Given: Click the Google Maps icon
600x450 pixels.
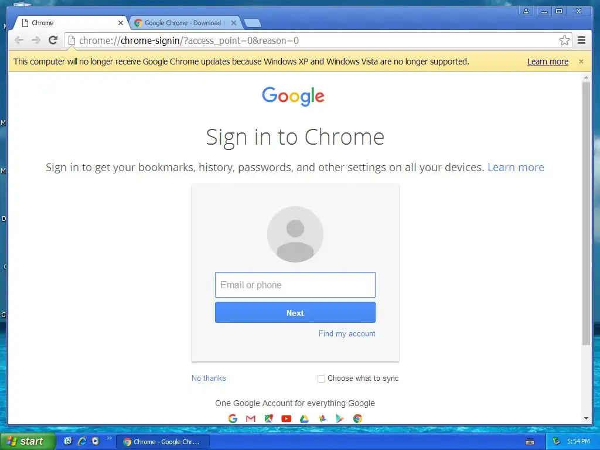Looking at the screenshot, I should [268, 418].
